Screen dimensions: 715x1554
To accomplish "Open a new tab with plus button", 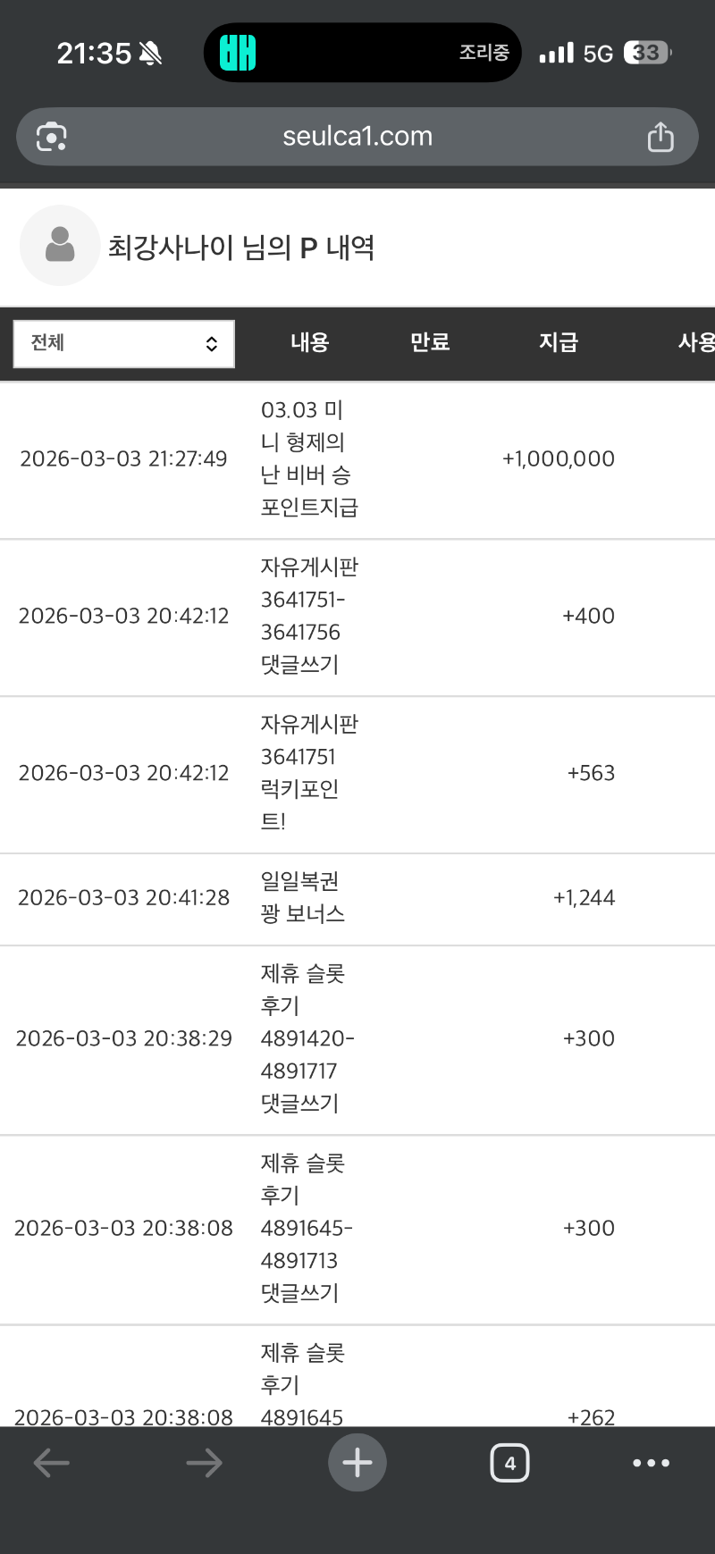I will click(357, 1463).
